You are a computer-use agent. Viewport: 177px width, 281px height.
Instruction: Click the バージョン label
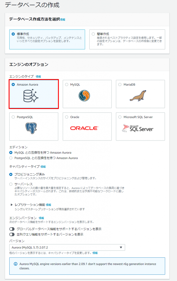click(17, 241)
